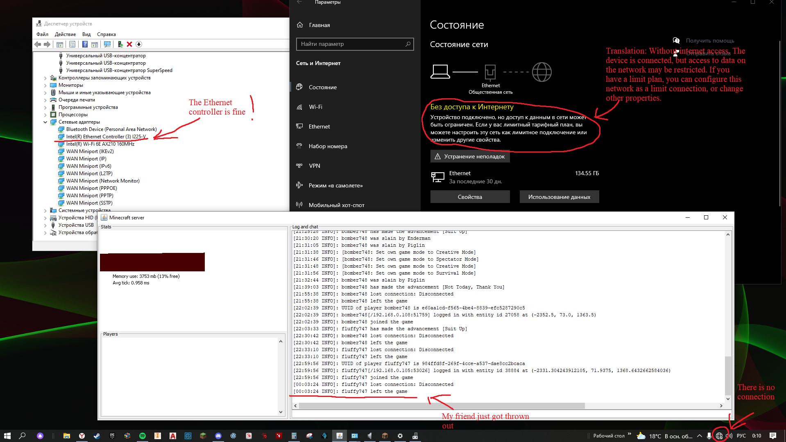The height and width of the screenshot is (442, 786).
Task: Select Ethernet in Settings sidebar
Action: 355,126
